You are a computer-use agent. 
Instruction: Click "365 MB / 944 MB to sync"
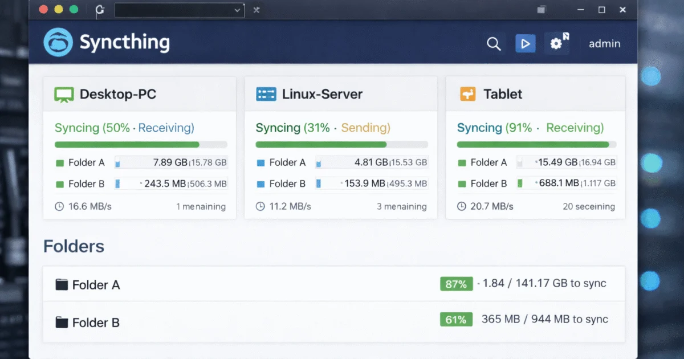[x=545, y=319]
